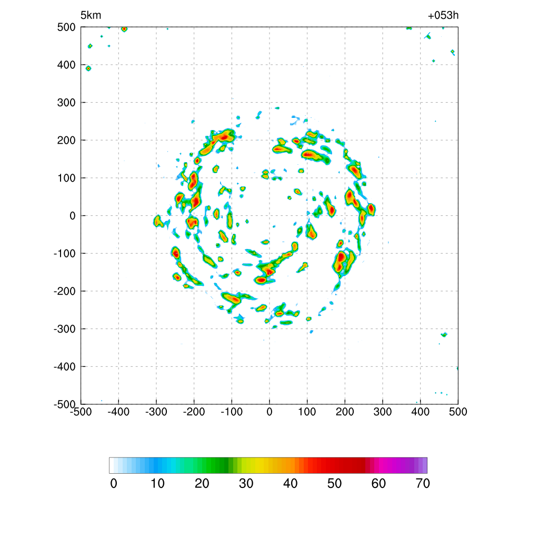The width and height of the screenshot is (539, 539).
Task: Select the y-axis tick label "100"
Action: click(x=66, y=178)
